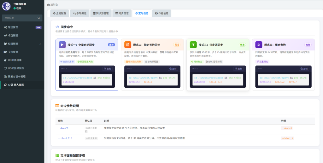Click the green filter icon of 模式三
This screenshot has width=323, height=163.
click(193, 45)
